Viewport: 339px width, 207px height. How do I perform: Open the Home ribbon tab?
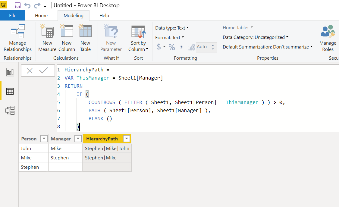coord(41,16)
